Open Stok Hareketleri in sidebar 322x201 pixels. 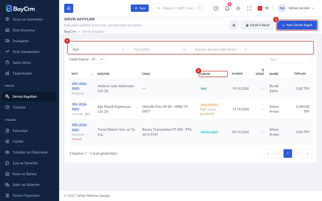(29, 52)
